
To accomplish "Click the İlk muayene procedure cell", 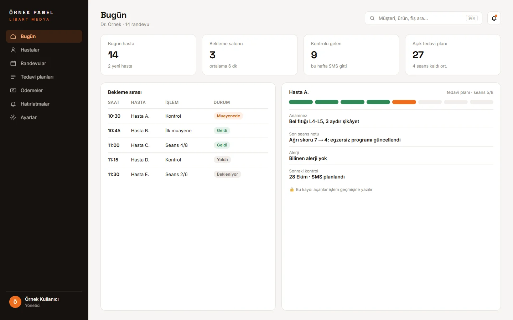I will [x=178, y=130].
